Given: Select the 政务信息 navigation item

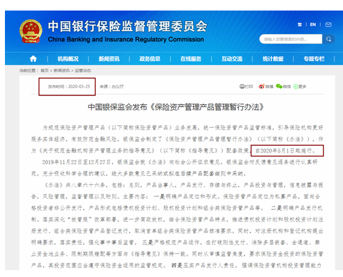Looking at the screenshot, I should 150,59.
